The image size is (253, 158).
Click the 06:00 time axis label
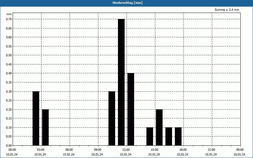(x=69, y=150)
